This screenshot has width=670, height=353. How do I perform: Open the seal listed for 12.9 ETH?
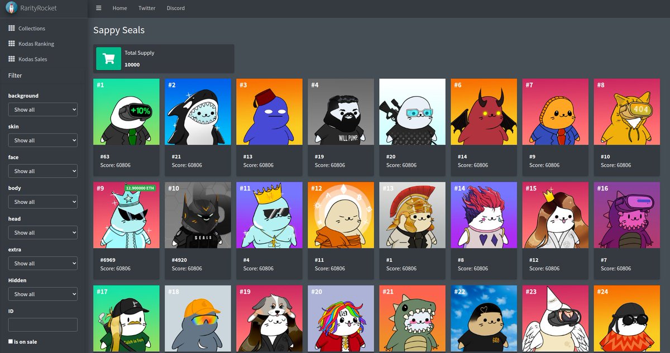coord(126,215)
